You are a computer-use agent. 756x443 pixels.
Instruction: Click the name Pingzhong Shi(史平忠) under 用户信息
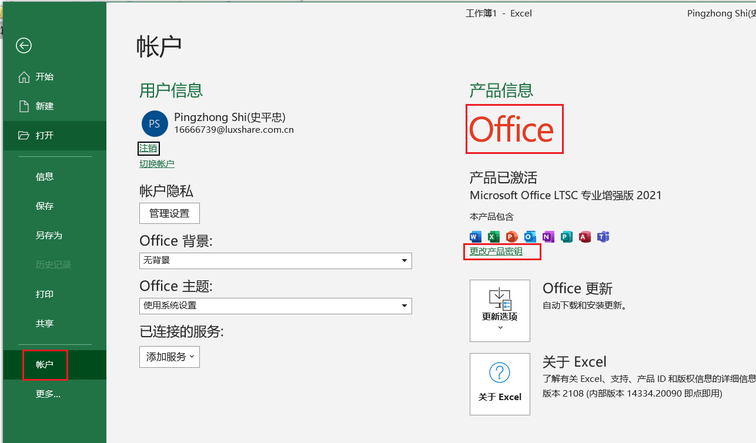tap(230, 117)
